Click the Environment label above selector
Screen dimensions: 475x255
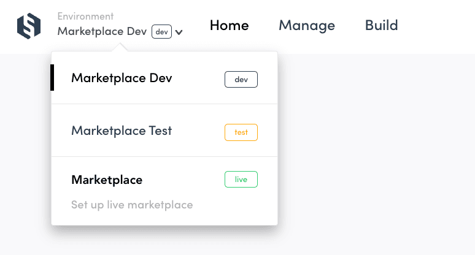click(x=85, y=17)
